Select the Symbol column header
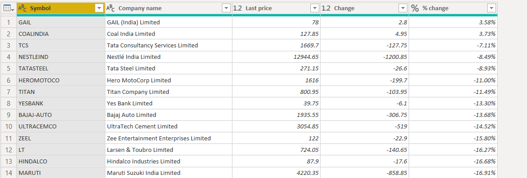This screenshot has height=178, width=527. (58, 8)
